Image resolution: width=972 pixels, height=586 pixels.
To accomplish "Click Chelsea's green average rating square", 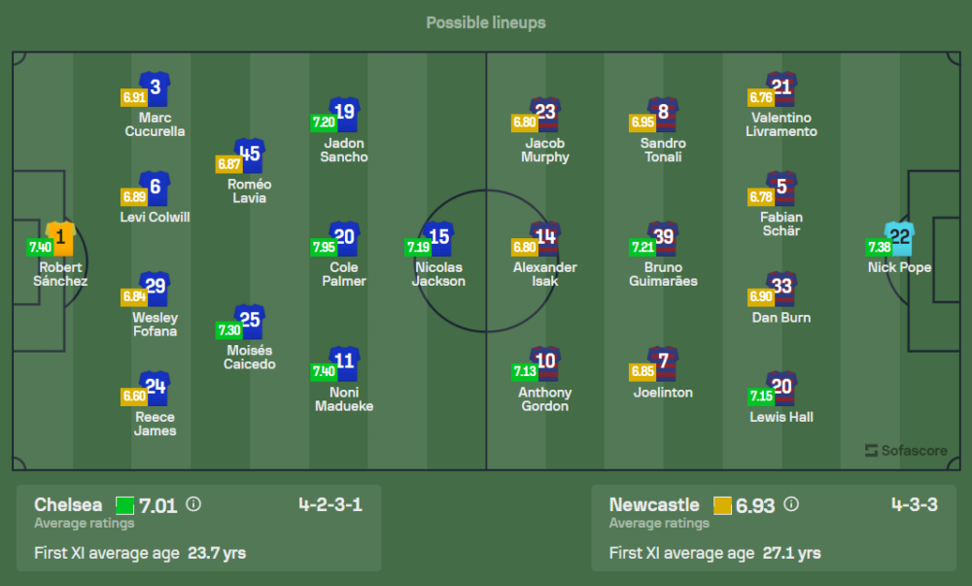I will [124, 505].
